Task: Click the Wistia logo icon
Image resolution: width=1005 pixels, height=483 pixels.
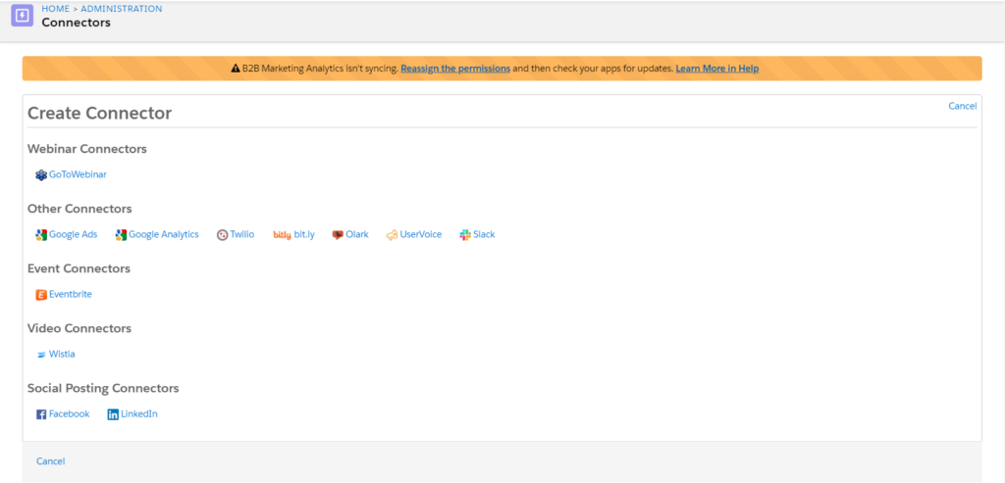Action: (41, 355)
